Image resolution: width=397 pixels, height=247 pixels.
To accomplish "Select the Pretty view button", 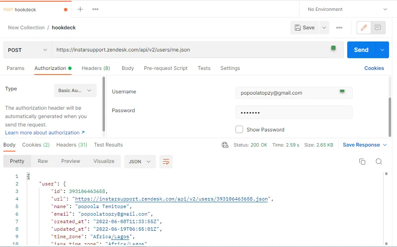I will tap(17, 161).
